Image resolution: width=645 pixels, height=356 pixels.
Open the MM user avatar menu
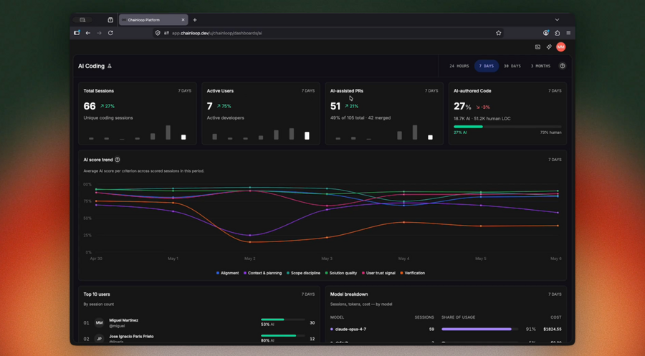560,47
